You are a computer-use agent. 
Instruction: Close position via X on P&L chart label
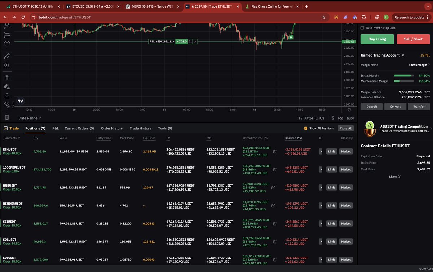[x=195, y=41]
